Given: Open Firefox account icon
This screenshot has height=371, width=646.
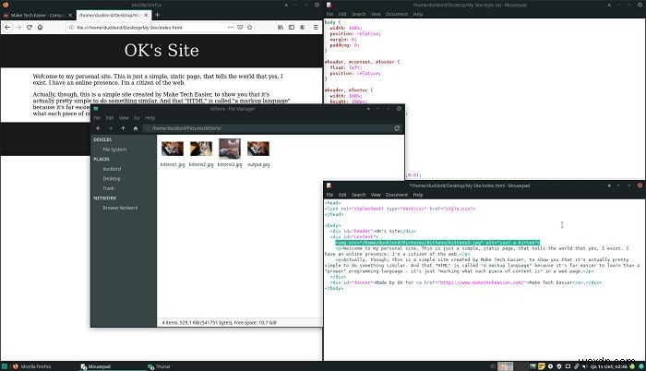Looking at the screenshot, I should point(302,27).
